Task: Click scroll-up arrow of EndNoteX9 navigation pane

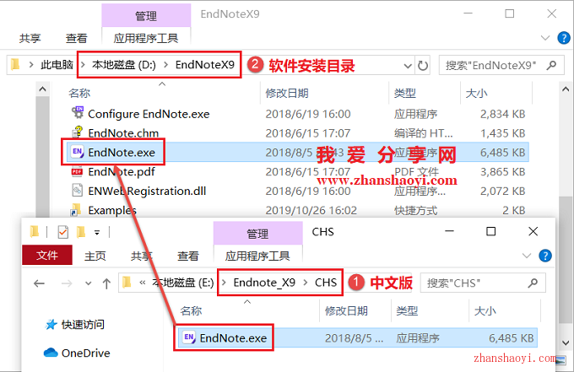Action: (42, 89)
